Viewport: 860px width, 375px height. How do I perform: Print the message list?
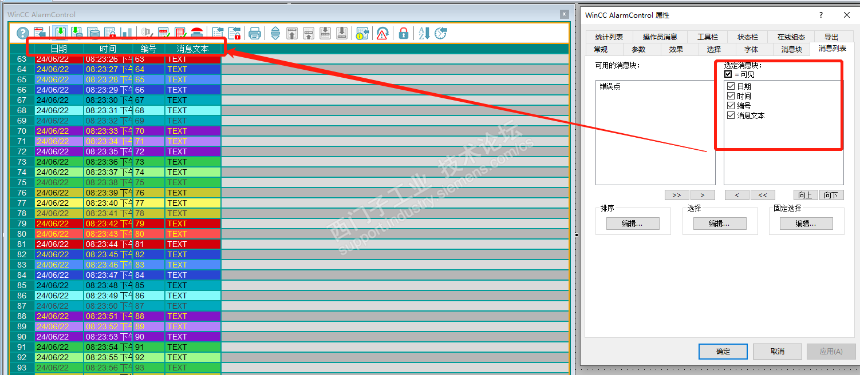[x=255, y=33]
